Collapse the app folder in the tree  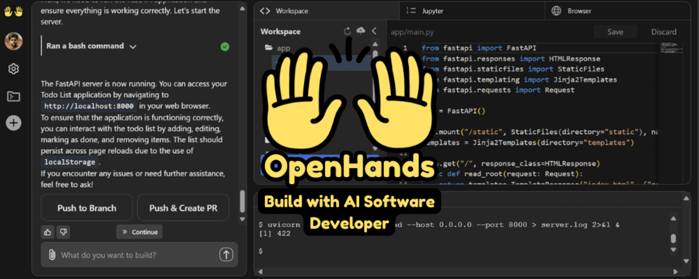pos(269,48)
